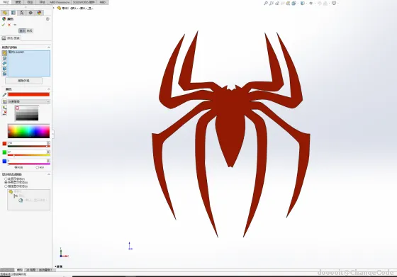Click the rainbow color spectrum picker
The width and height of the screenshot is (397, 277).
tap(28, 131)
